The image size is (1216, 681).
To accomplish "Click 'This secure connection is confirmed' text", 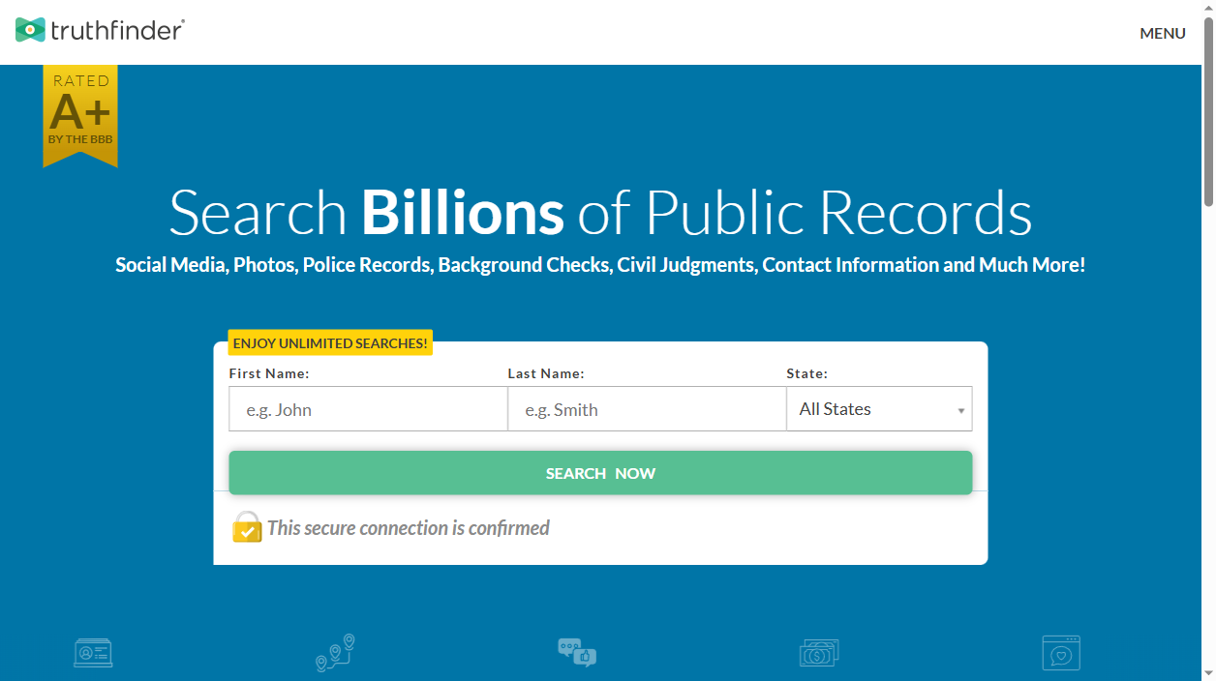I will tap(409, 528).
